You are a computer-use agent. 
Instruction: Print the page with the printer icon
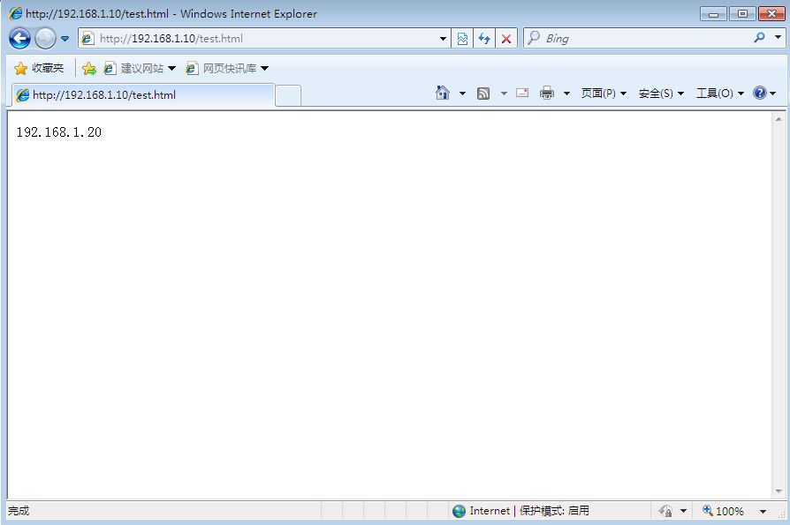547,93
